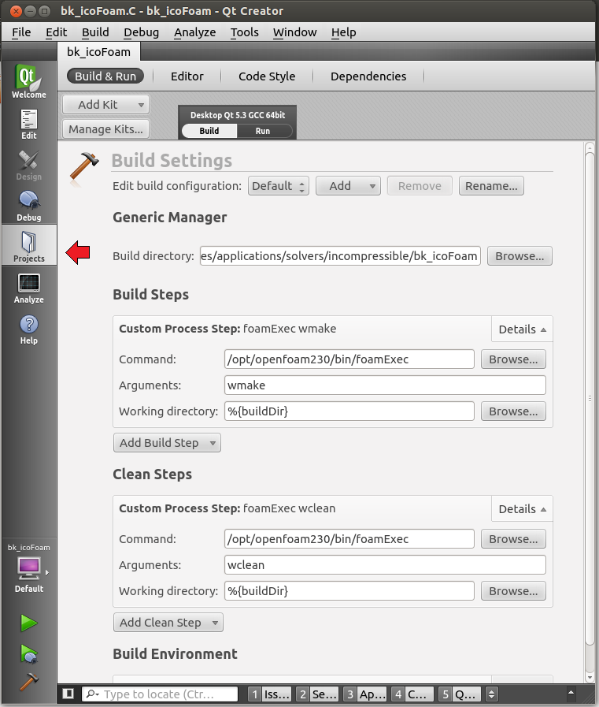Click the wmake step Command field
Screen dimensions: 599x707
[349, 359]
